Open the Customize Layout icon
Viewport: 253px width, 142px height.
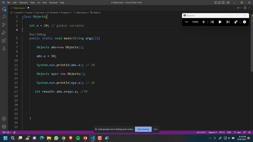pos(228,3)
